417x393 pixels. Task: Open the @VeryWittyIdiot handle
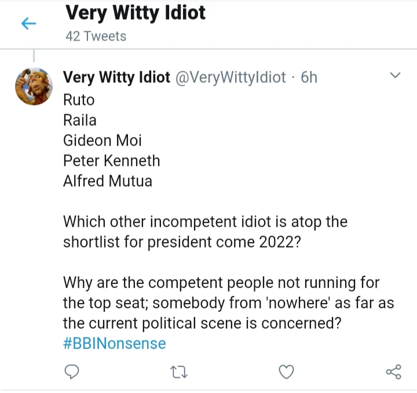coord(231,77)
